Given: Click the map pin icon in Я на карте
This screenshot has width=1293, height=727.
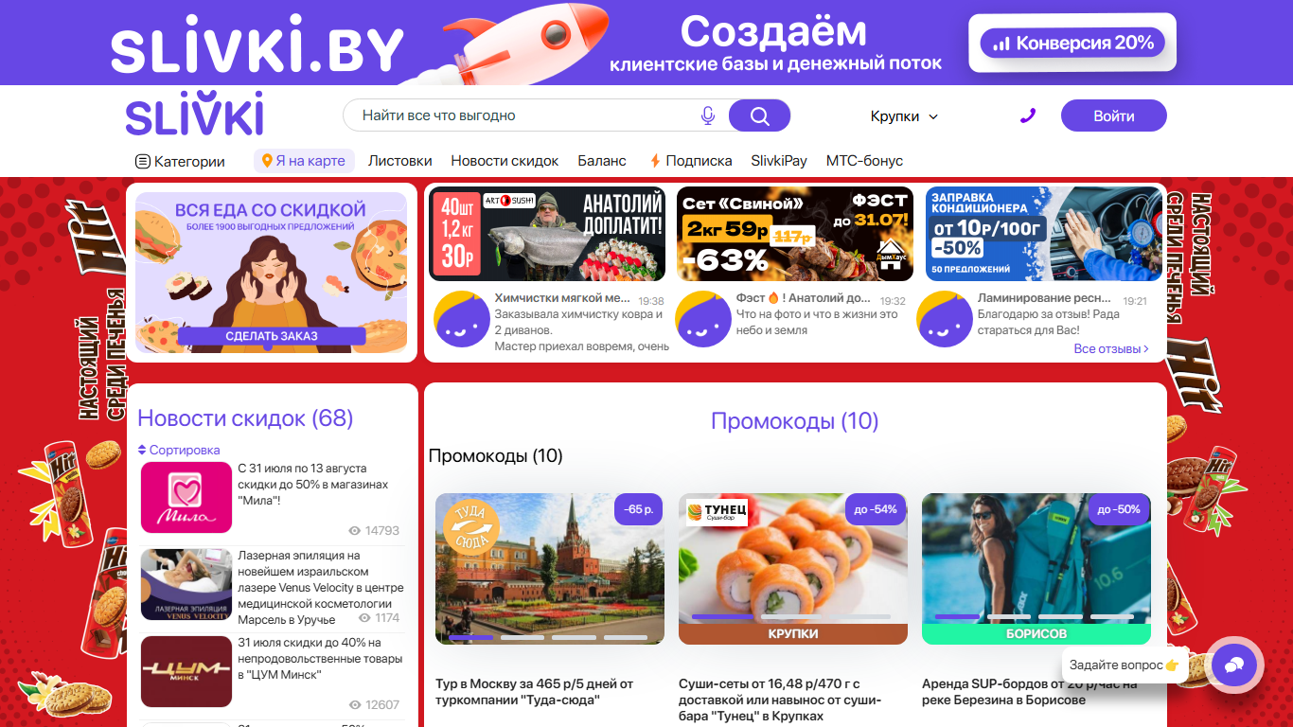Looking at the screenshot, I should pyautogui.click(x=267, y=161).
